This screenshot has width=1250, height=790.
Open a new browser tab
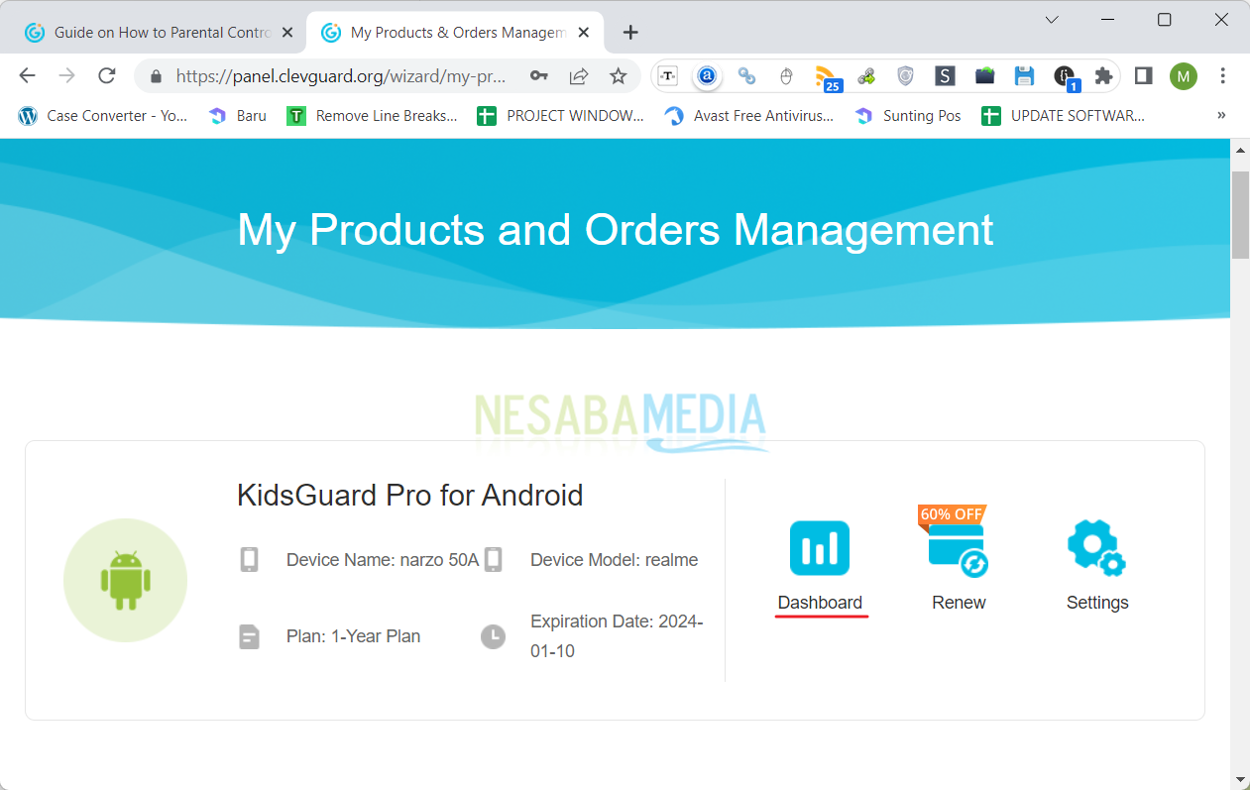coord(630,33)
